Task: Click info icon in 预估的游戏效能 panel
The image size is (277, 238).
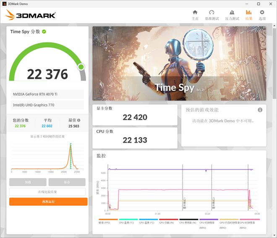Action: point(260,110)
